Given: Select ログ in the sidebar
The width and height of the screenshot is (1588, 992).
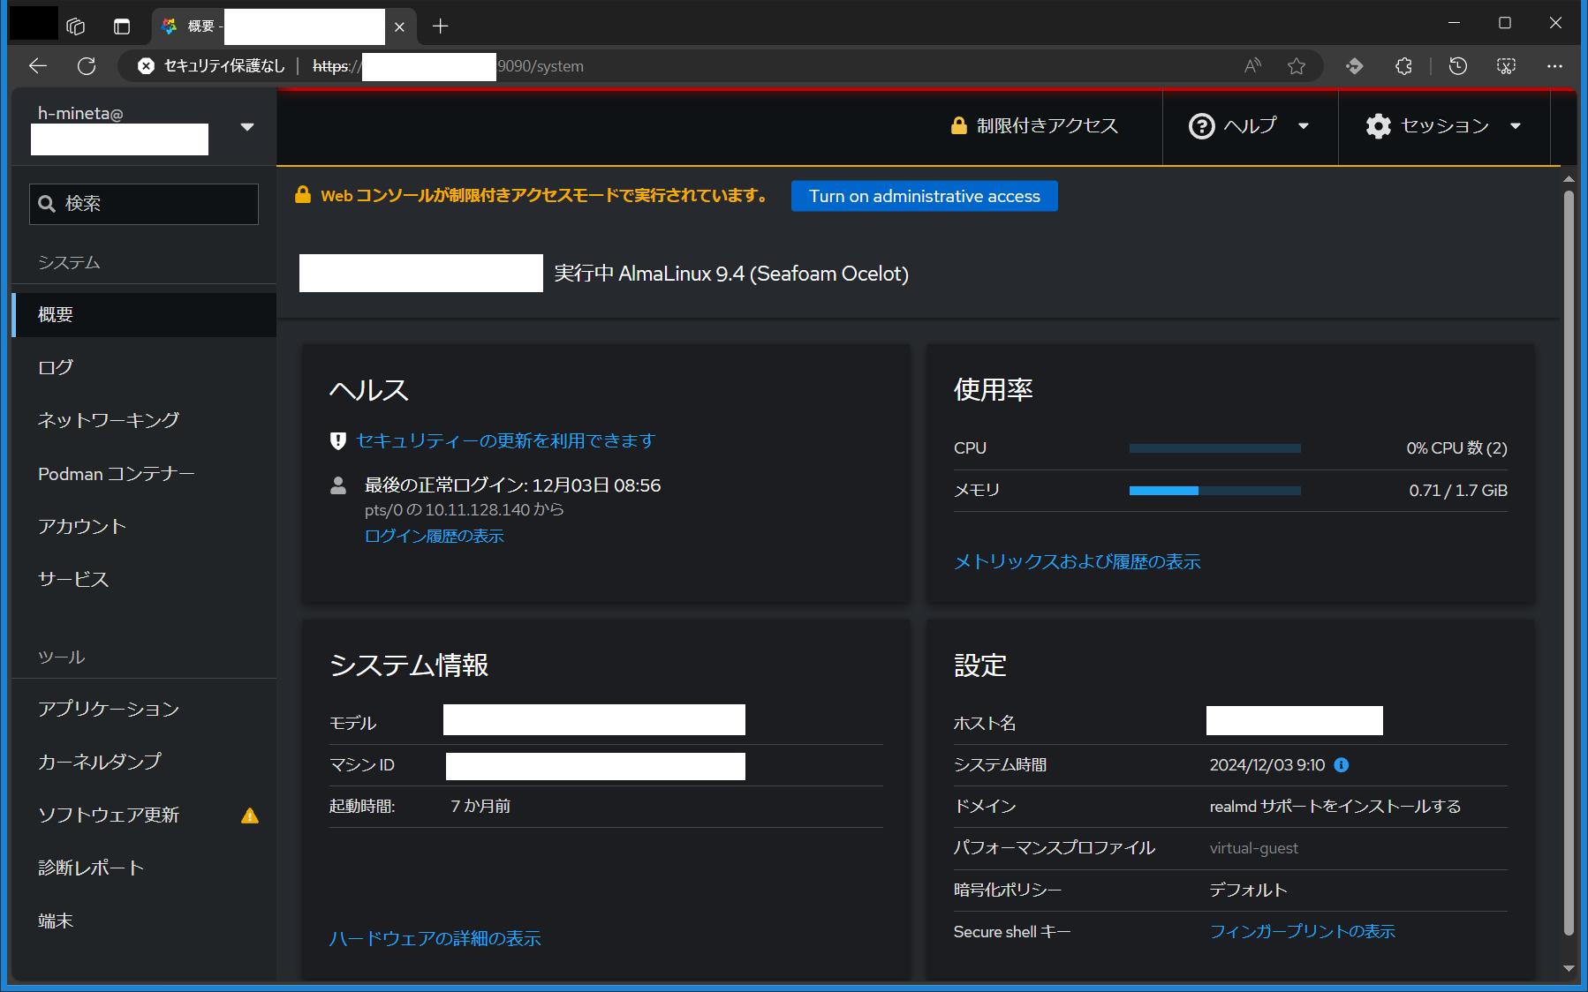Looking at the screenshot, I should pyautogui.click(x=55, y=367).
